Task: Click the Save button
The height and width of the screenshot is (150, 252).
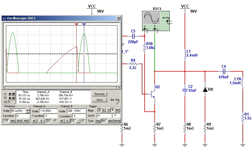Action: [99, 100]
